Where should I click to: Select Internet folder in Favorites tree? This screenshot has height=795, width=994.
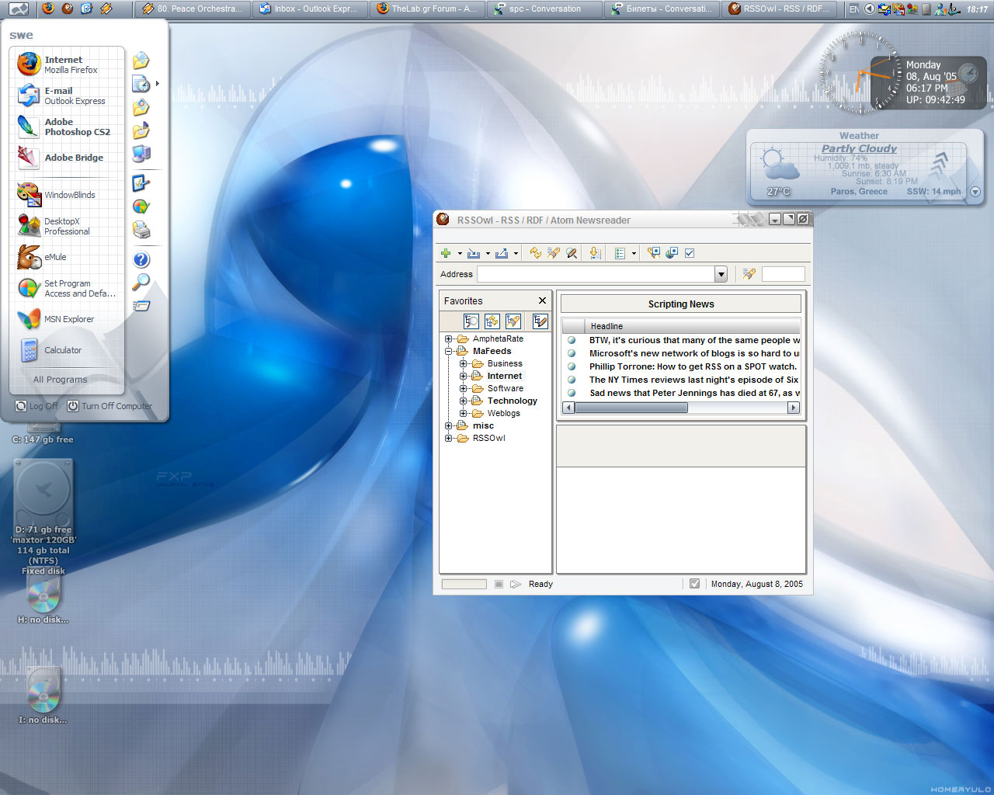[x=505, y=376]
